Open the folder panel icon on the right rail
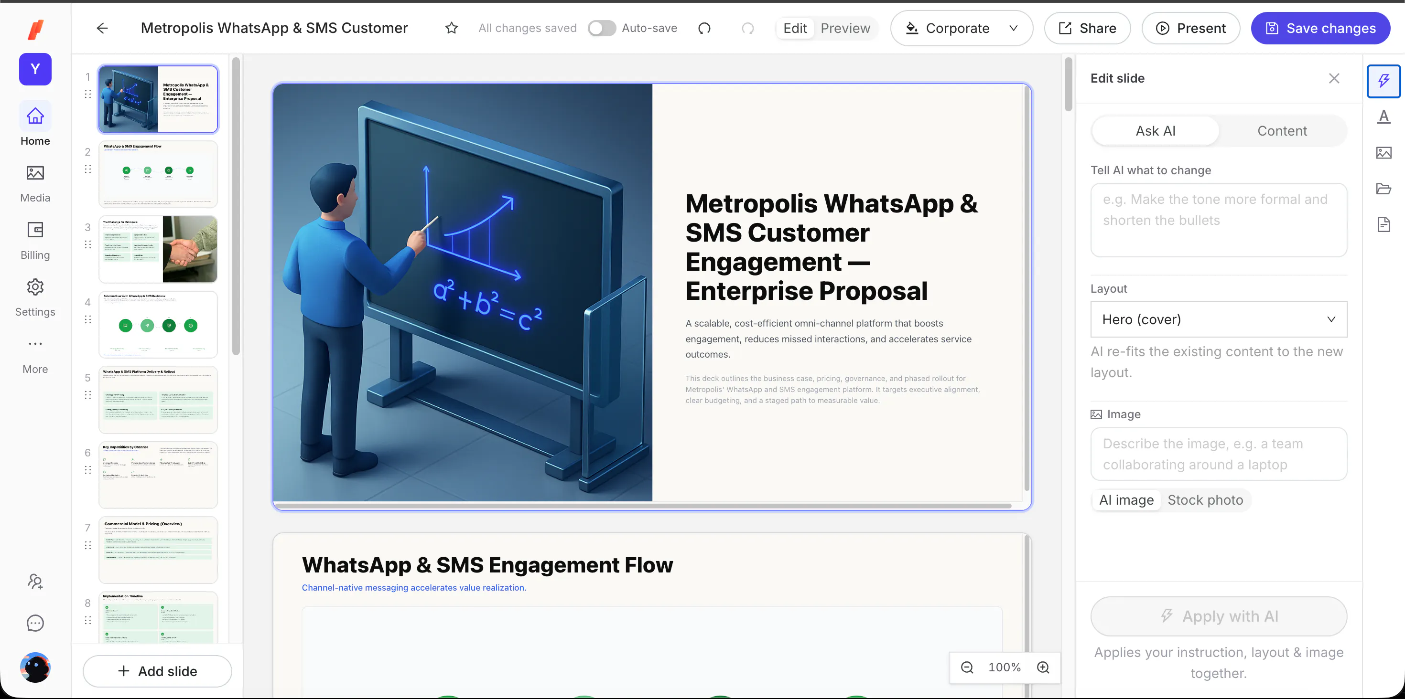This screenshot has height=699, width=1405. (1383, 189)
